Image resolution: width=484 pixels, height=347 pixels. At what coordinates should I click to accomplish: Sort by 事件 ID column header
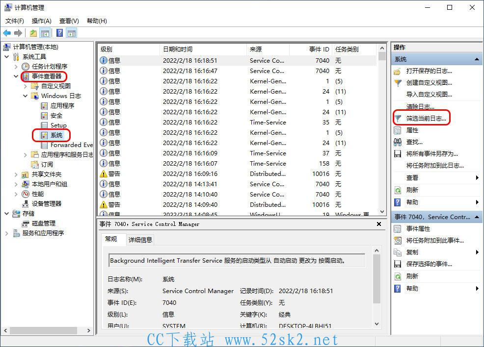coord(311,50)
